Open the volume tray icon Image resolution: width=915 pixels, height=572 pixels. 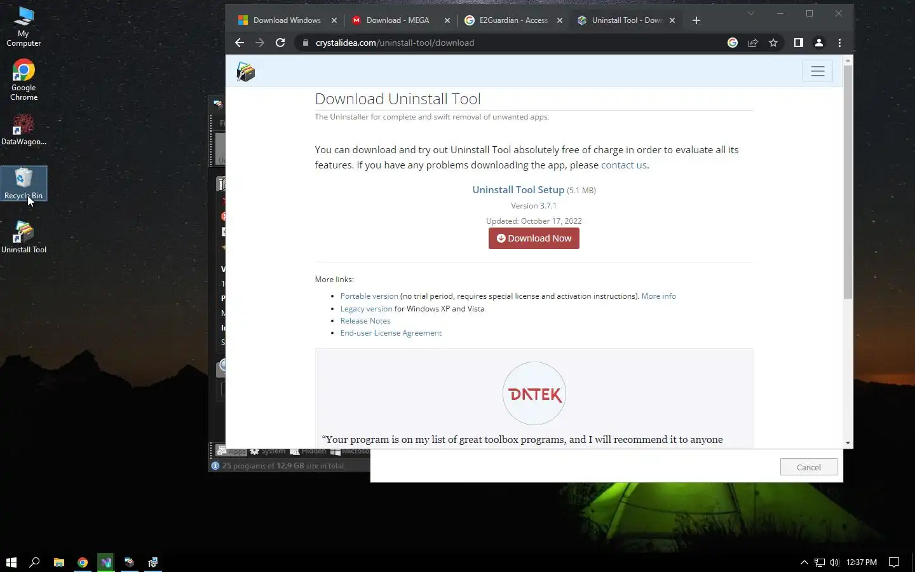834,562
